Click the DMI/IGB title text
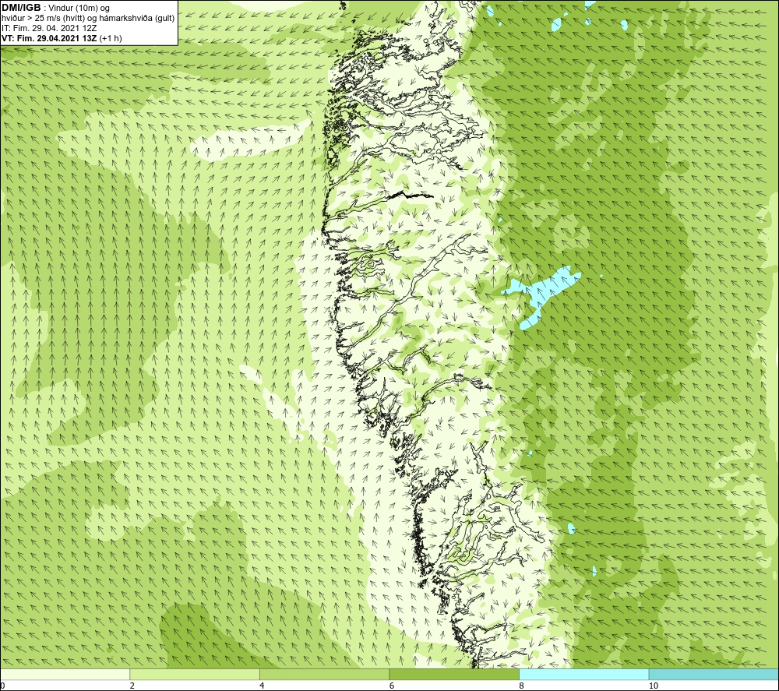The height and width of the screenshot is (691, 779). pyautogui.click(x=21, y=8)
